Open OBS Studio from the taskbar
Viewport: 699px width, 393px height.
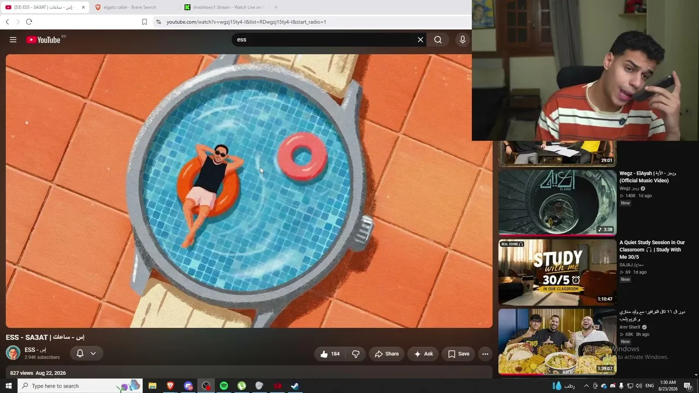click(206, 386)
